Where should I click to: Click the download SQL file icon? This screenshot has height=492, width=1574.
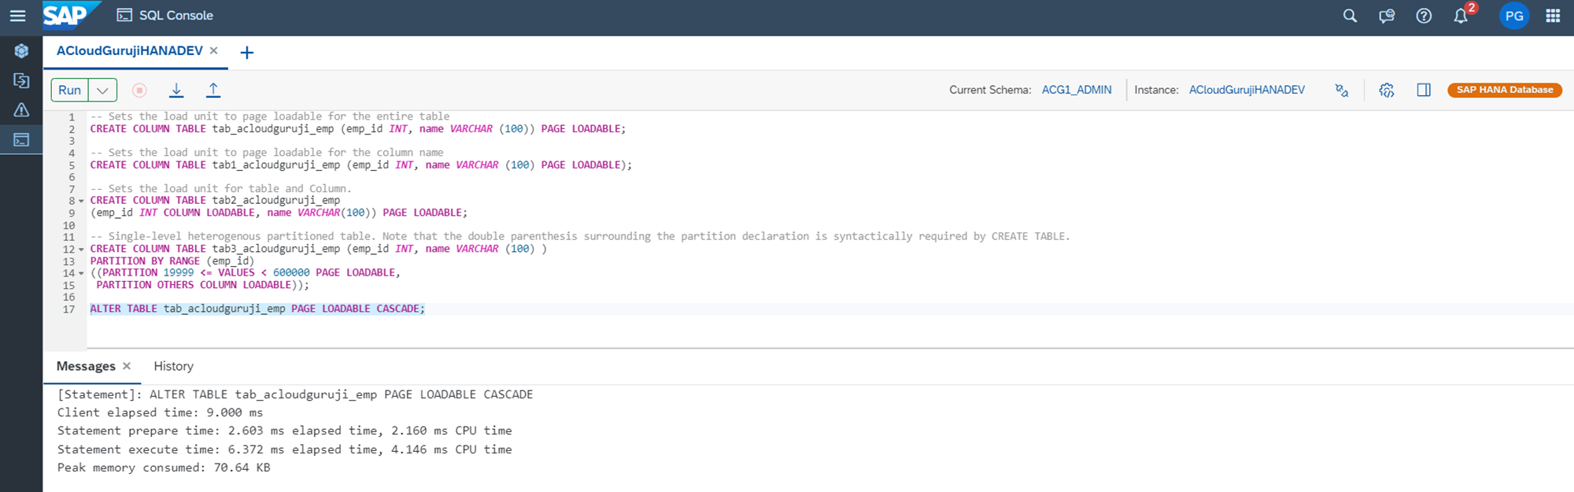click(176, 90)
